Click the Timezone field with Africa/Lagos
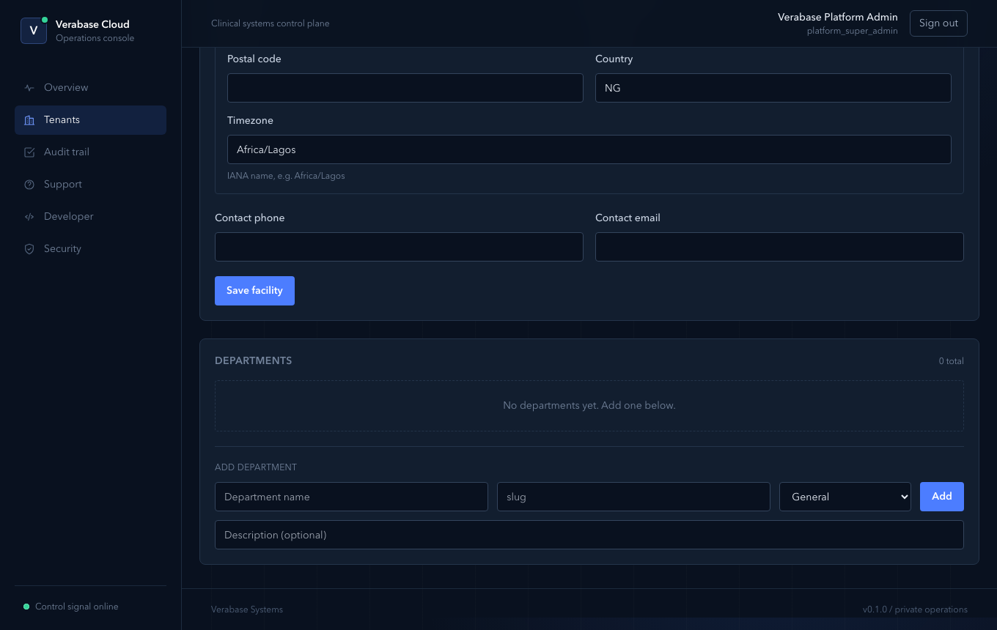Viewport: 997px width, 630px height. click(x=589, y=149)
